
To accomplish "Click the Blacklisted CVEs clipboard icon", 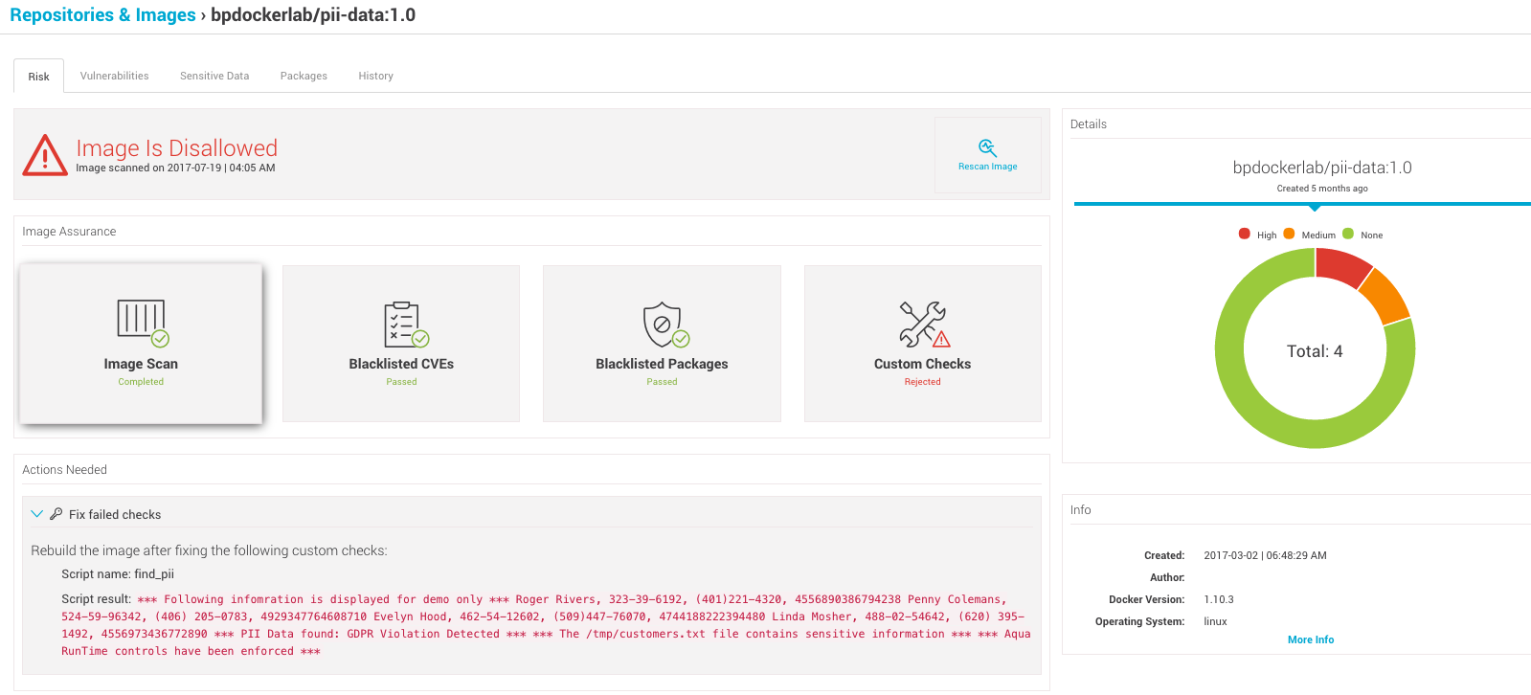I will (403, 324).
